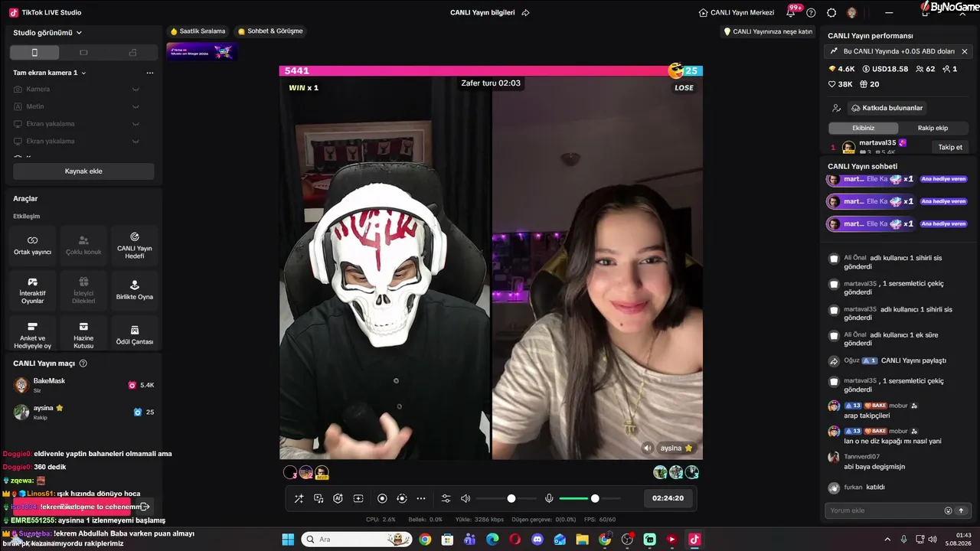
Task: Switch to the Ekibiniz tab
Action: pyautogui.click(x=863, y=128)
